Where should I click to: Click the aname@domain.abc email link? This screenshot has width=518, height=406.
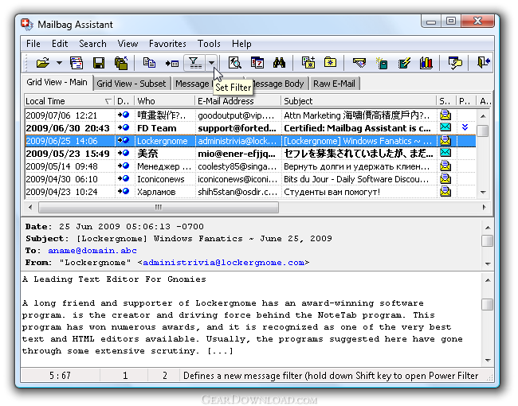point(92,251)
